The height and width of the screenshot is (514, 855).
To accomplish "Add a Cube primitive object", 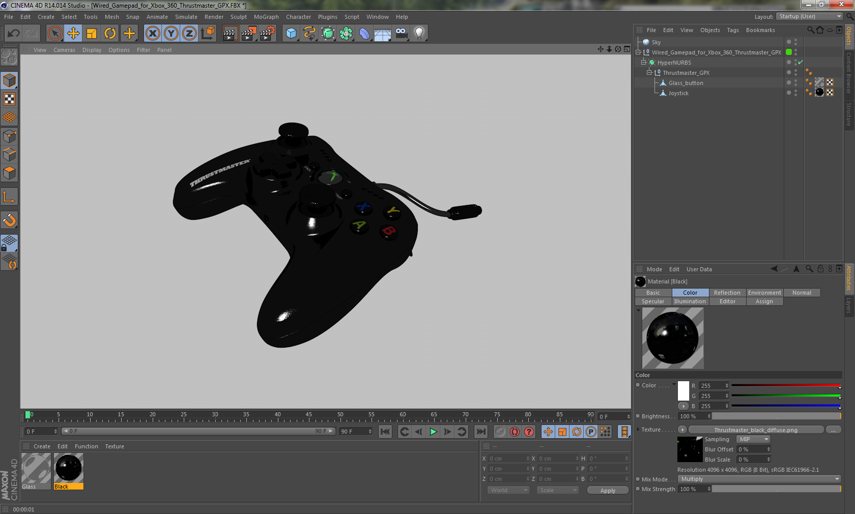I will tap(291, 34).
